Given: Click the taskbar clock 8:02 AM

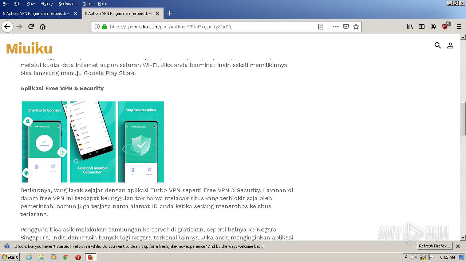Looking at the screenshot, I should 447,257.
